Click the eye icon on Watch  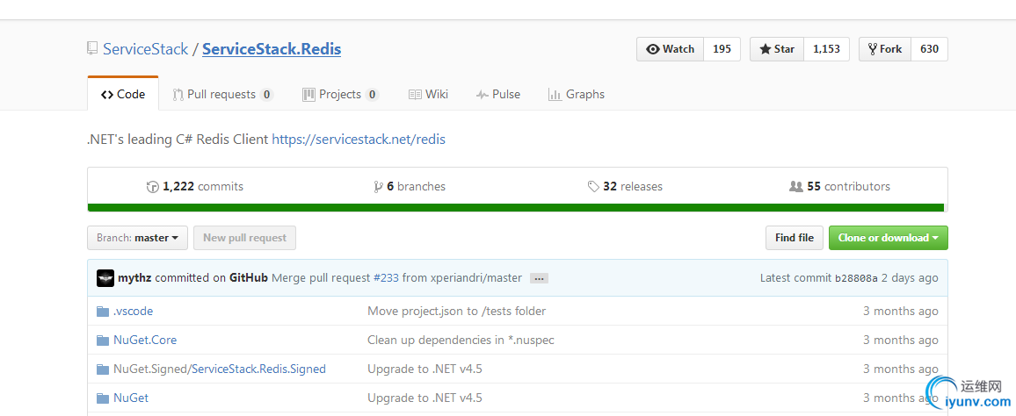(653, 49)
